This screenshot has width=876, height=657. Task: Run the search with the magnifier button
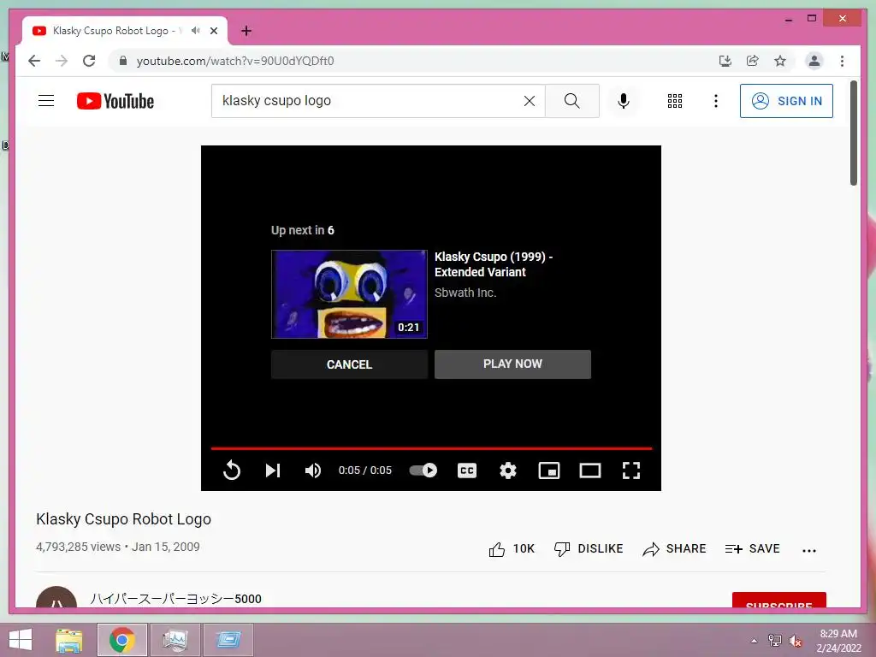[x=571, y=101]
